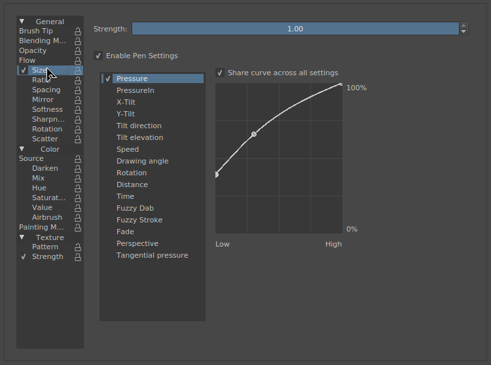Click the lock icon beside Source
Viewport: 491px width, 365px height.
pos(78,159)
